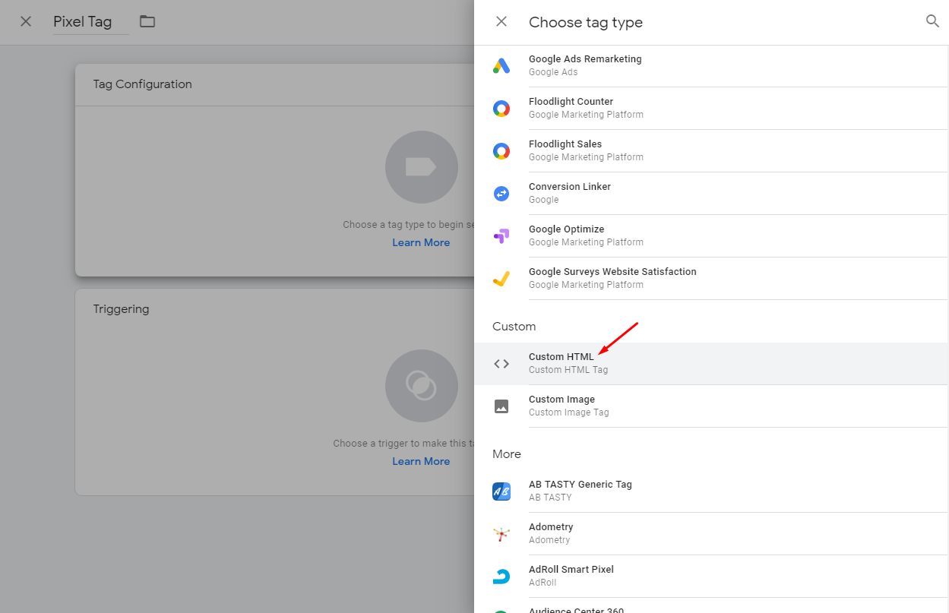
Task: Click the Adometry logo icon
Action: tap(501, 534)
